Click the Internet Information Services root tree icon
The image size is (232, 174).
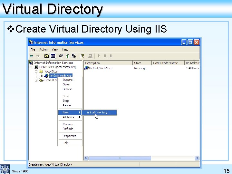click(x=31, y=63)
